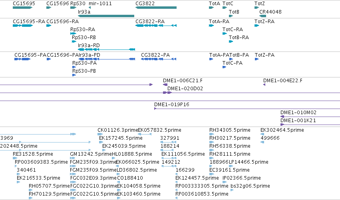Select feature CO188410
This screenshot has width=340, height=200.
(x=119, y=182)
